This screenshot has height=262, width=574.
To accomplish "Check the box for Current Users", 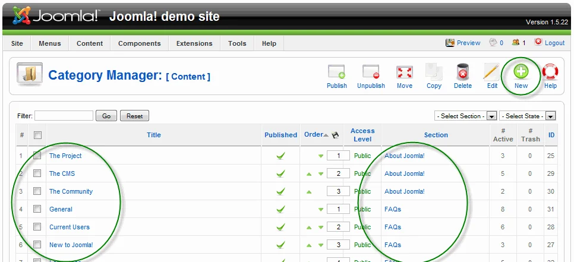I will 37,227.
